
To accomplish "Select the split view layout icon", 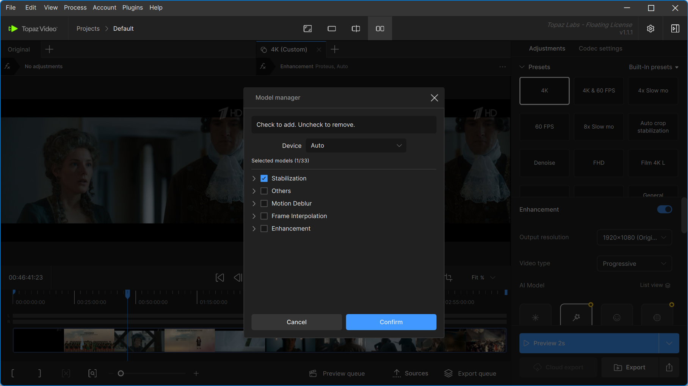I will pyautogui.click(x=356, y=29).
